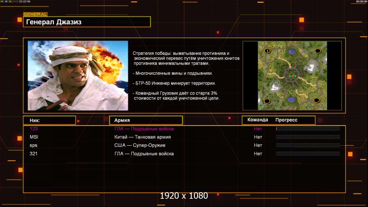Click the 00:00:00 timer in the corner
The image size is (368, 207).
pyautogui.click(x=361, y=2)
